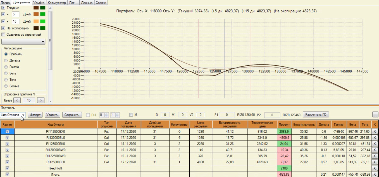Enable Сравнить со стратегией checkbox

(3, 35)
